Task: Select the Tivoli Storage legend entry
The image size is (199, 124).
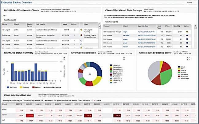Action: [115, 77]
